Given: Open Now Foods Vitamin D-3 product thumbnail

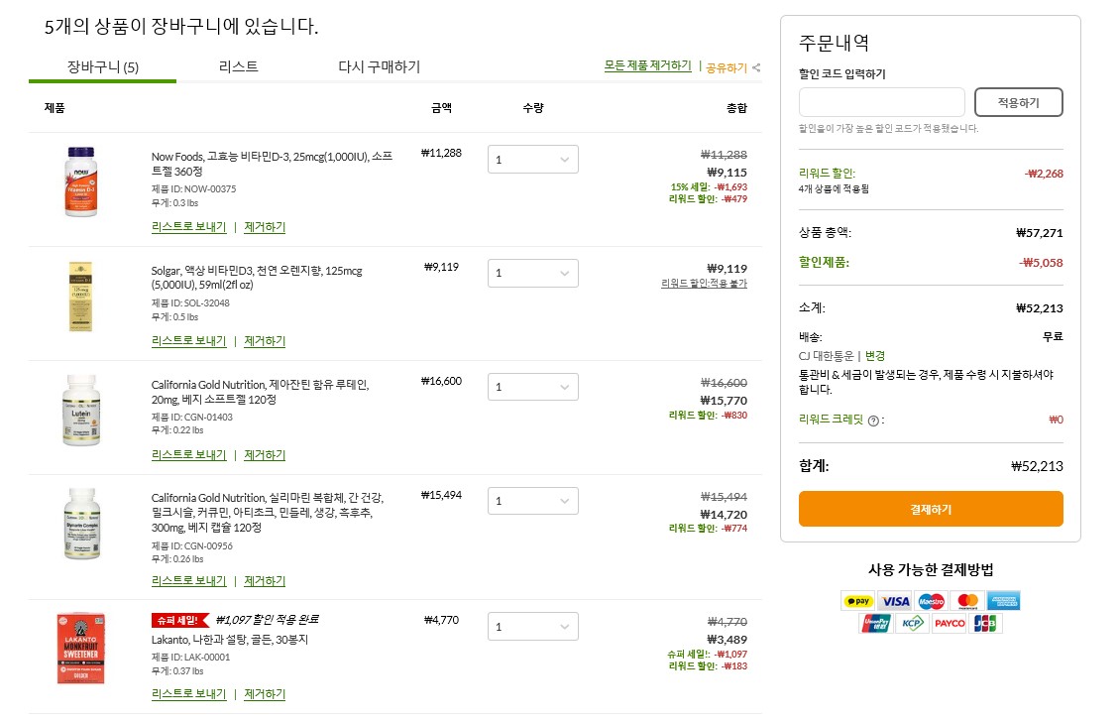Looking at the screenshot, I should click(80, 181).
